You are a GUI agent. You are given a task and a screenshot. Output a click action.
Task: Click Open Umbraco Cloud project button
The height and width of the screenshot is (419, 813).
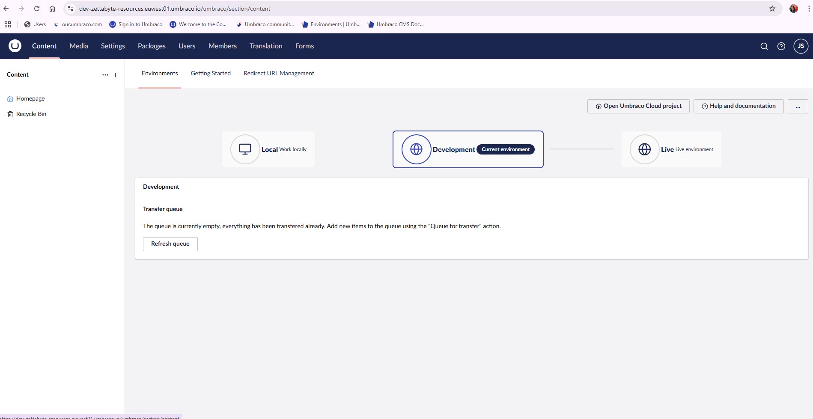[x=638, y=106]
